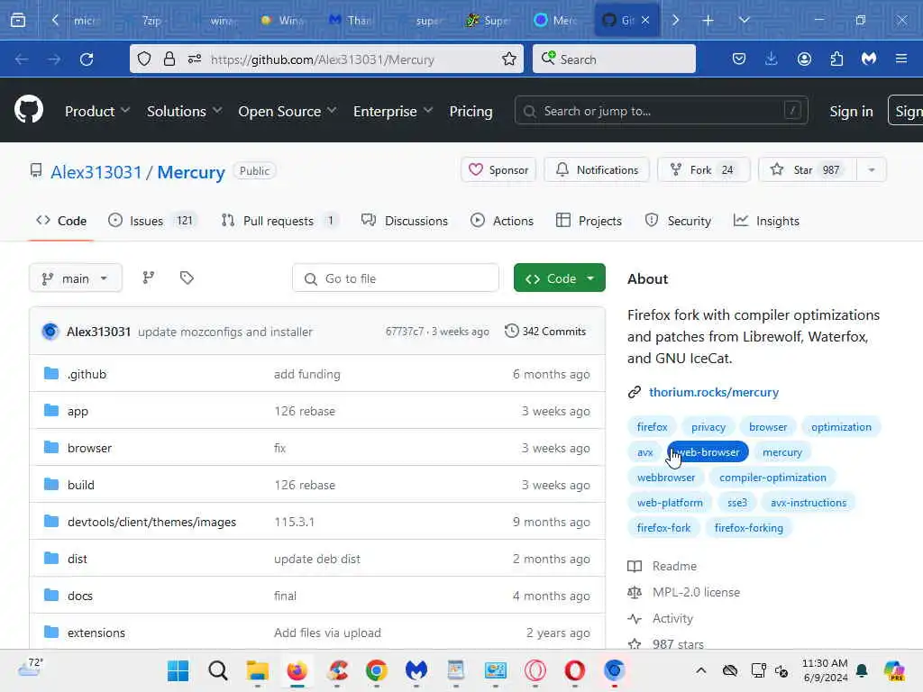Click the firefox-fork topic tag
The width and height of the screenshot is (923, 692).
click(x=663, y=528)
